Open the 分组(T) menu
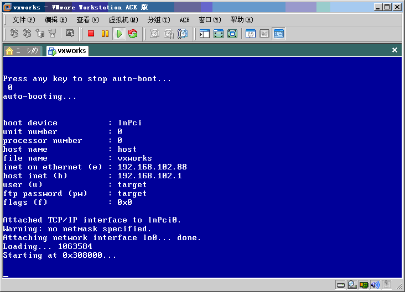The width and height of the screenshot is (405, 292). 159,20
